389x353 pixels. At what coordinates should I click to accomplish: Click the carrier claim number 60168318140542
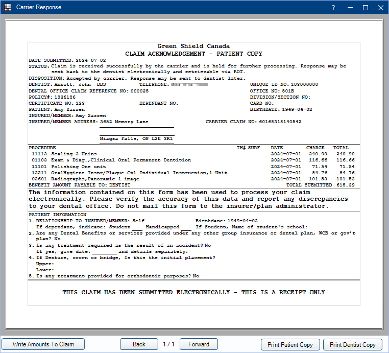pyautogui.click(x=280, y=122)
